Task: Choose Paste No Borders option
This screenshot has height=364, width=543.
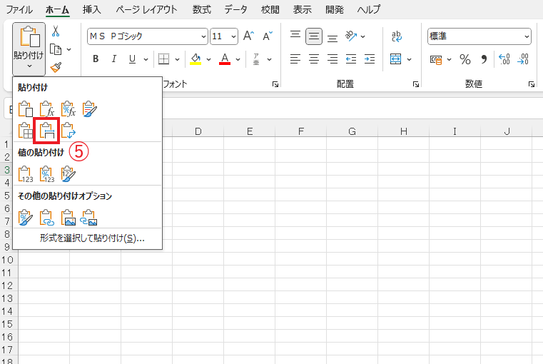Action: pos(26,131)
